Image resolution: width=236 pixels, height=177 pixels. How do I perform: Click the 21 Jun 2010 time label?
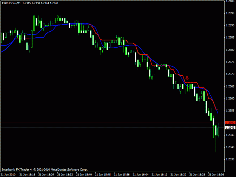tap(8, 174)
